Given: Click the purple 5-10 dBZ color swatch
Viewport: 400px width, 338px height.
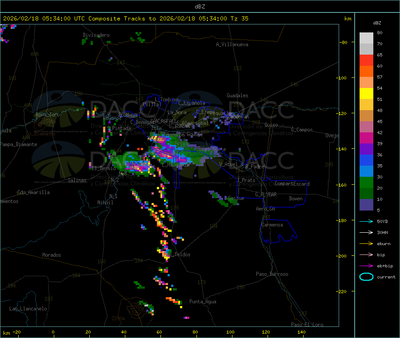Looking at the screenshot, I should point(366,205).
